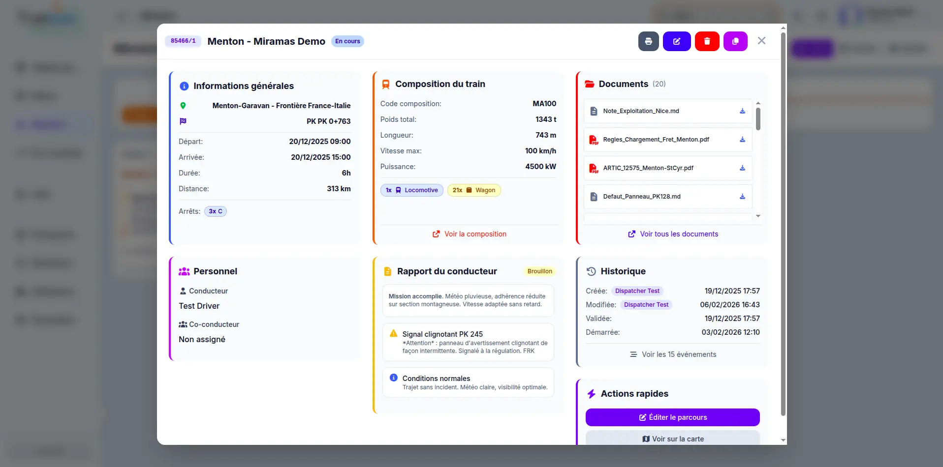Click the print icon button
This screenshot has width=943, height=467.
point(648,41)
